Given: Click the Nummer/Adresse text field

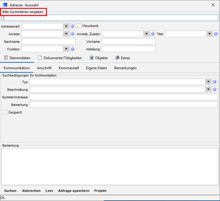Looking at the screenshot, I should click(x=123, y=97).
